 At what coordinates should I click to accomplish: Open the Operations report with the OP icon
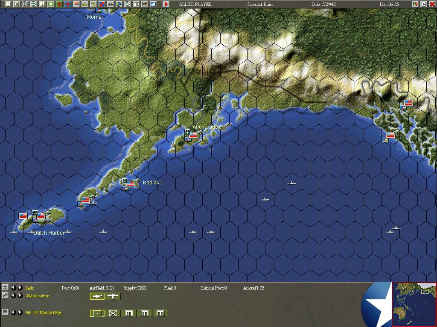[136, 4]
